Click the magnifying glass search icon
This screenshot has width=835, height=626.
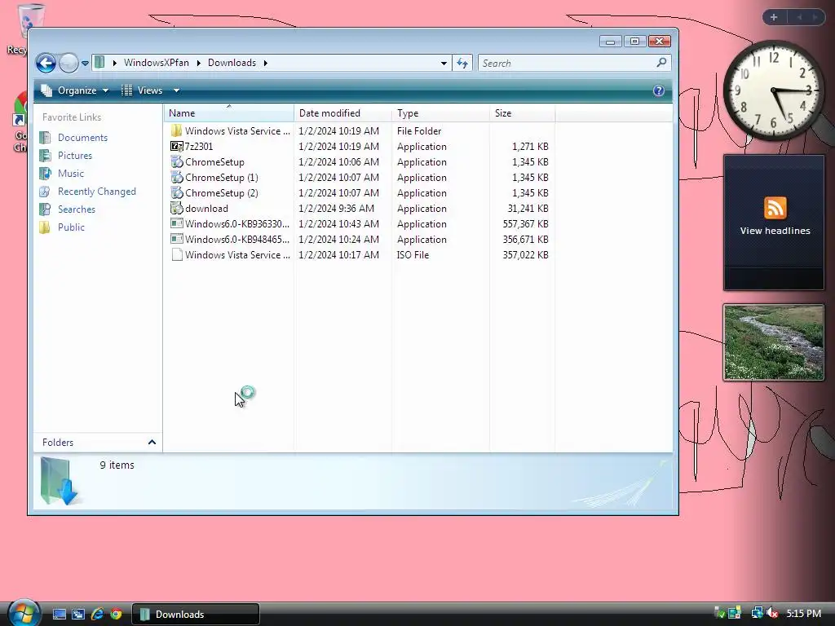point(661,63)
